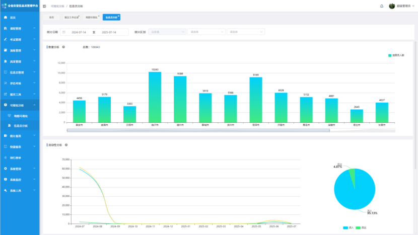
Task: Click the 系统管理 gear icon
Action: click(x=6, y=169)
